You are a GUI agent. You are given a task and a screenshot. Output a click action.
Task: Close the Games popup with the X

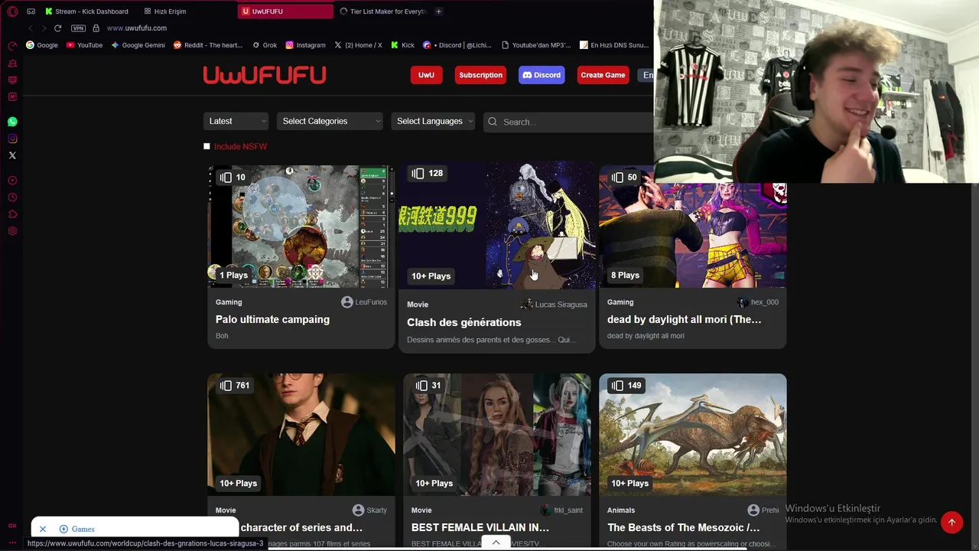(43, 529)
